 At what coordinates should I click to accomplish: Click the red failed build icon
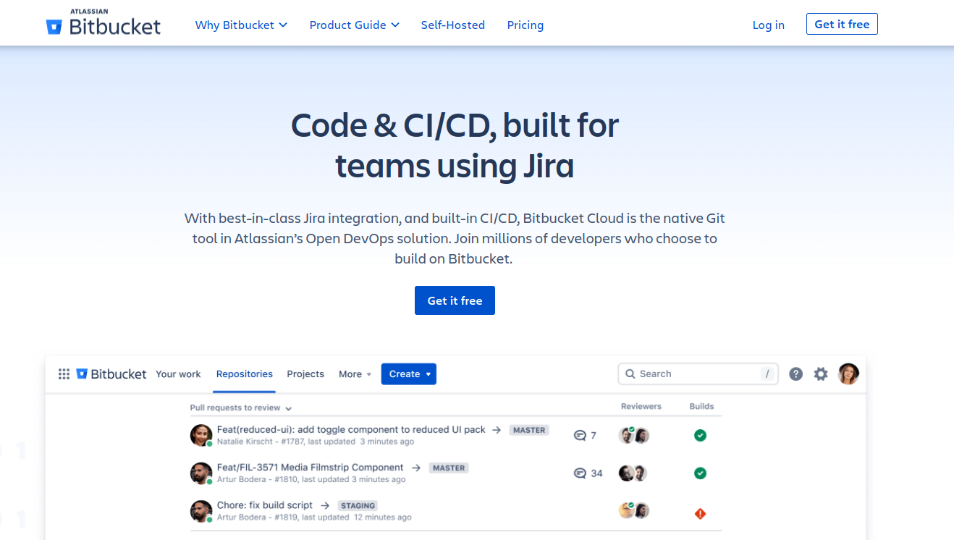pos(700,514)
